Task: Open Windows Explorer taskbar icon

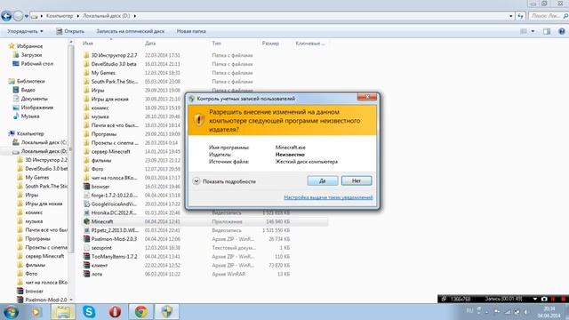Action: (63, 312)
